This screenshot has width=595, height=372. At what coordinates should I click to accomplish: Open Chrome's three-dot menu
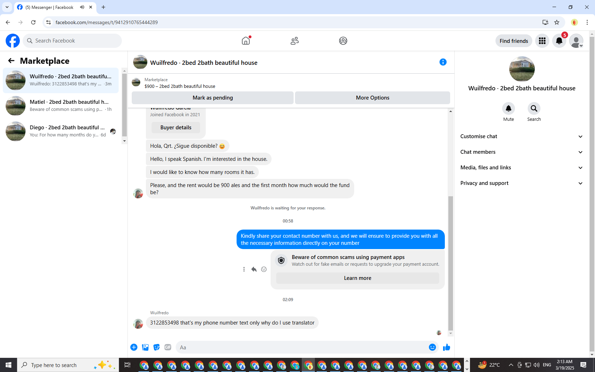click(x=587, y=22)
